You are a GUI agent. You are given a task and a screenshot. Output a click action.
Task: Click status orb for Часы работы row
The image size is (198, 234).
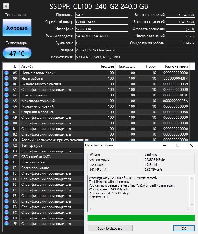tap(6, 78)
